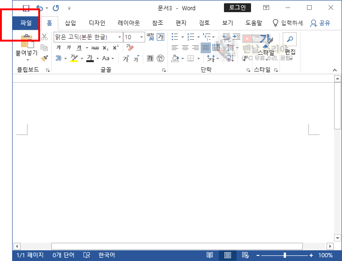The width and height of the screenshot is (342, 261).
Task: Click the Save icon in quick access toolbar
Action: click(26, 8)
